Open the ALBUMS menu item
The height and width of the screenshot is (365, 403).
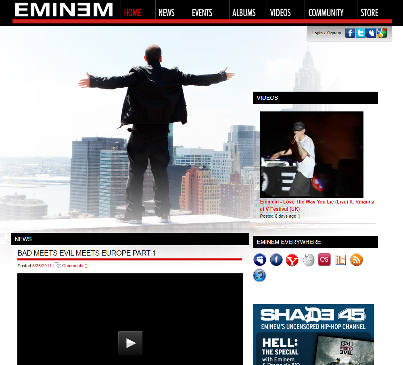(x=244, y=13)
